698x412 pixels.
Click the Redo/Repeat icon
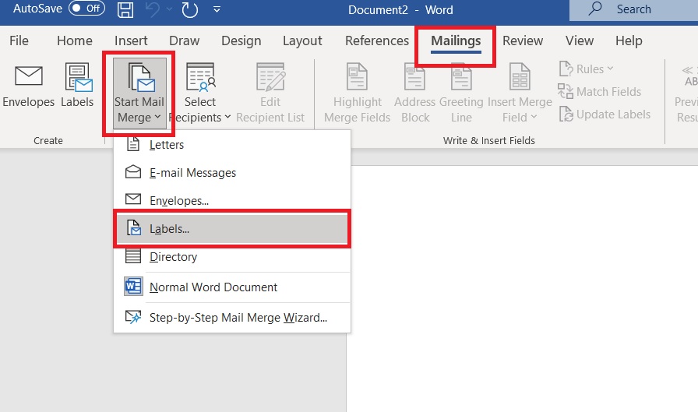click(190, 10)
